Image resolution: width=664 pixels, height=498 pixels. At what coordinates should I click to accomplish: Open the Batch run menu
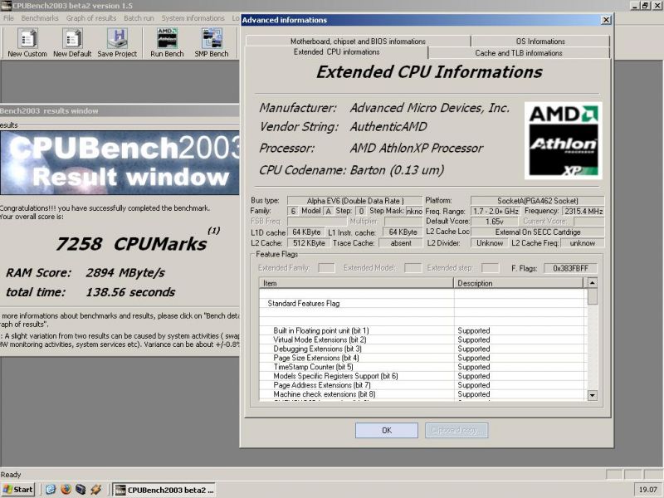tap(139, 18)
